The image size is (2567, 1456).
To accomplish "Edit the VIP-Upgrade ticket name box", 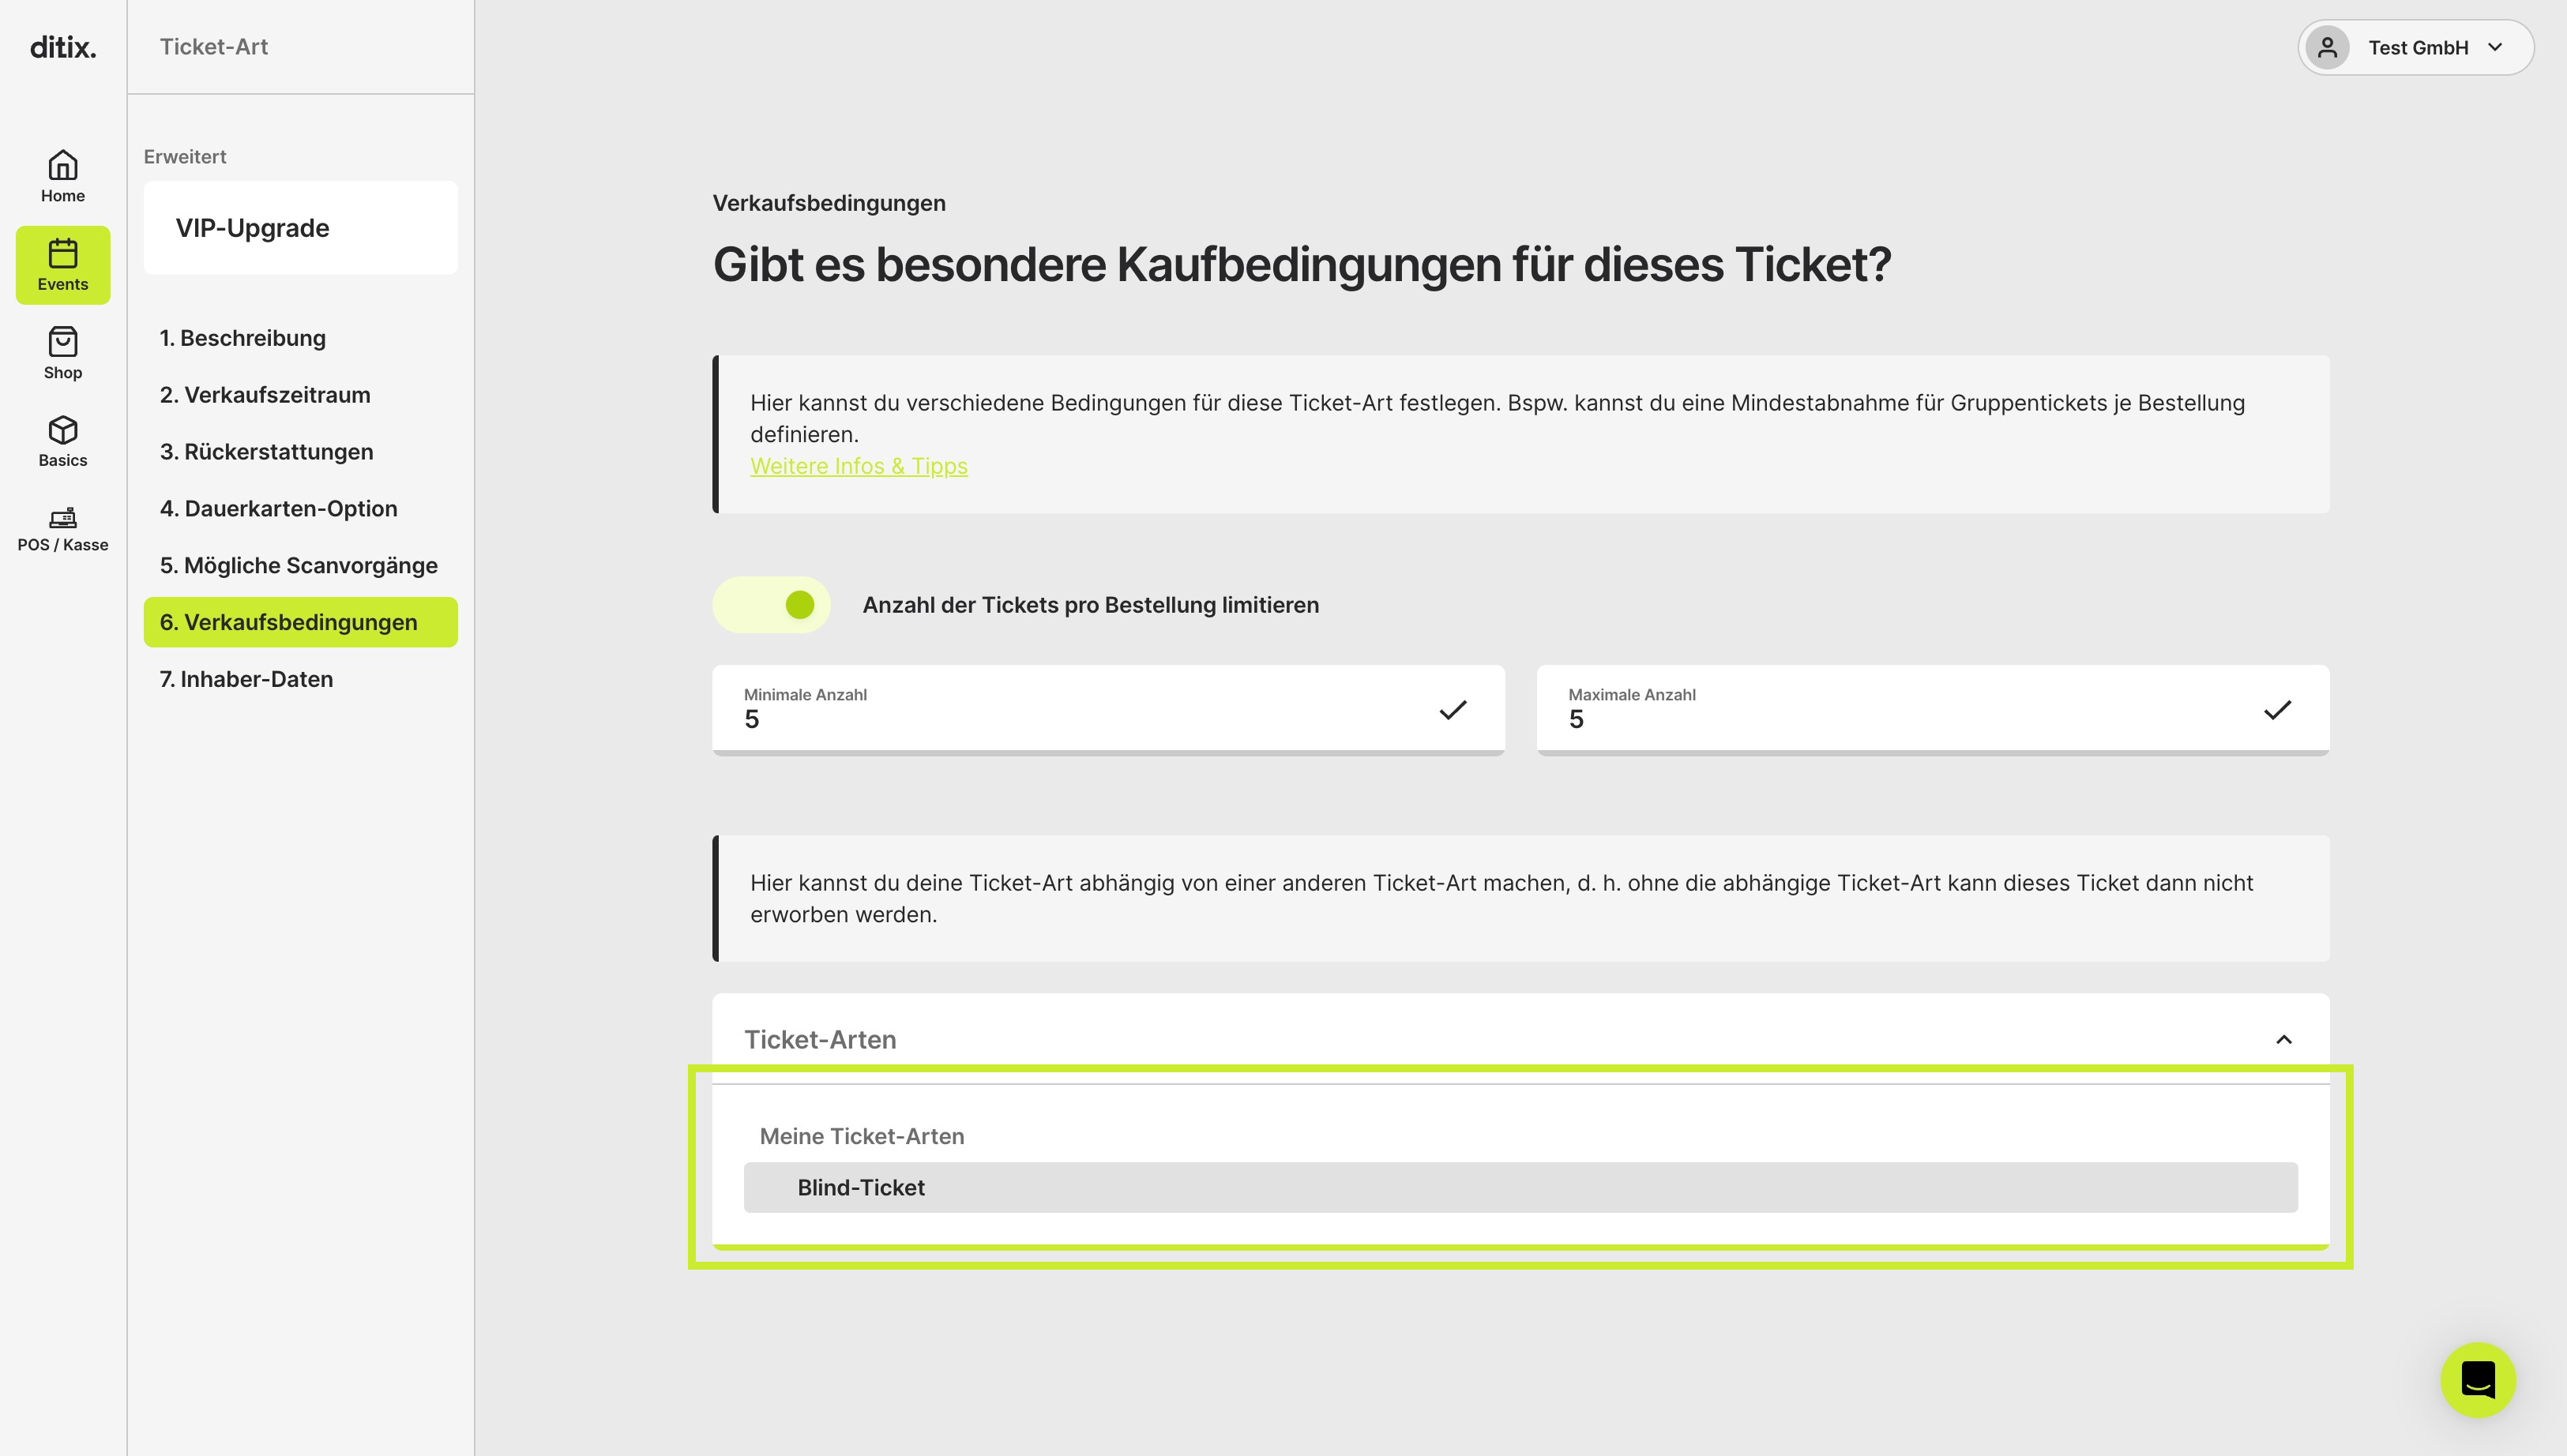I will point(300,228).
